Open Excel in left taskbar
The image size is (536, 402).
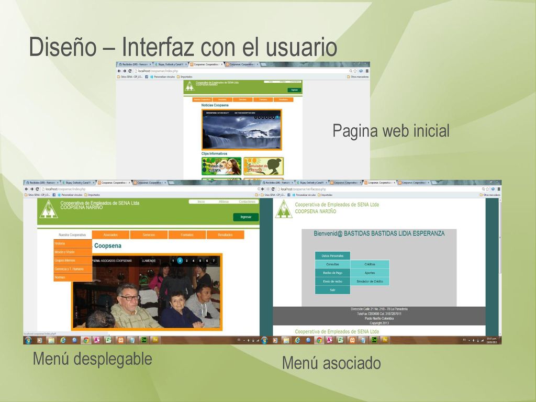108,340
